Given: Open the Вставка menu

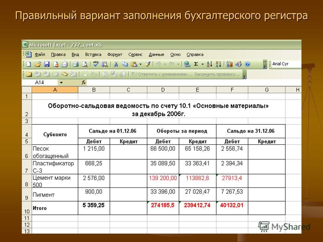Looking at the screenshot, I should (x=93, y=54).
